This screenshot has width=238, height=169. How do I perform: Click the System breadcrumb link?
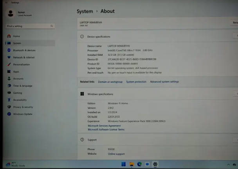tap(85, 11)
